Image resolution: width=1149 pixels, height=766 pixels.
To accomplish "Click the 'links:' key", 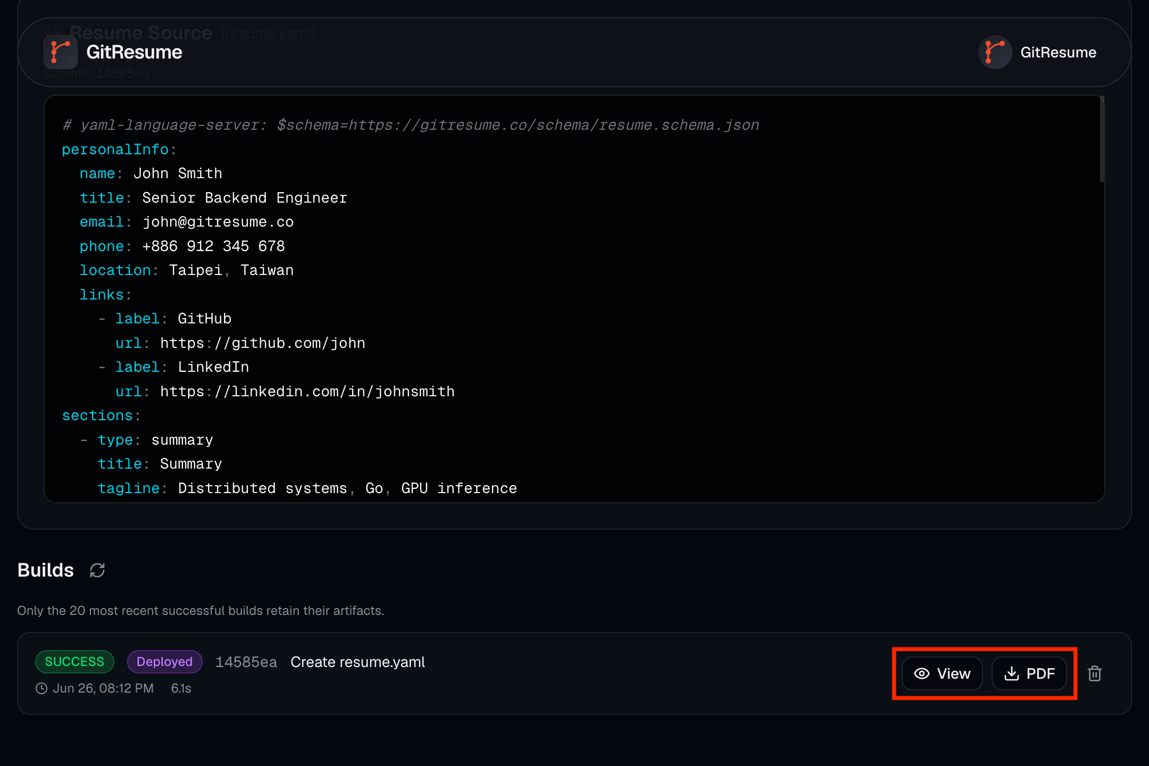I will click(x=106, y=295).
